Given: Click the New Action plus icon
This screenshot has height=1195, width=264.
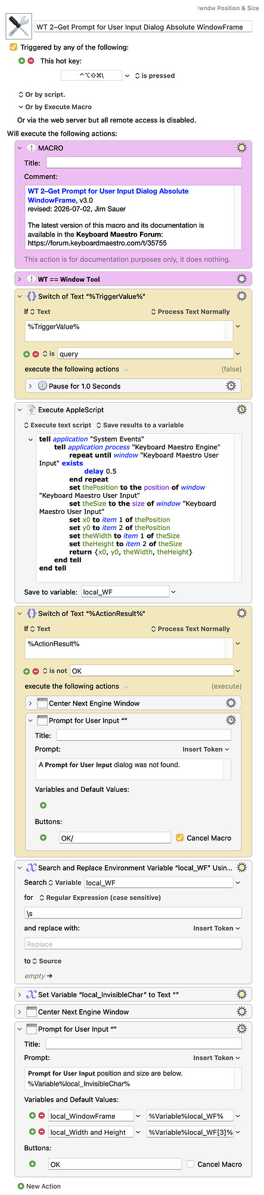Looking at the screenshot, I should (x=21, y=1187).
